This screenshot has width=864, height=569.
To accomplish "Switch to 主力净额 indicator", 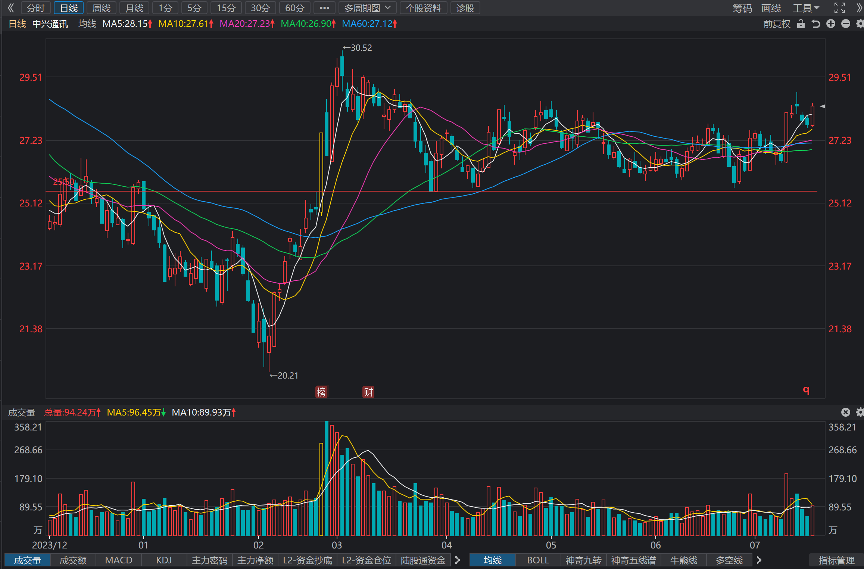I will pyautogui.click(x=255, y=560).
